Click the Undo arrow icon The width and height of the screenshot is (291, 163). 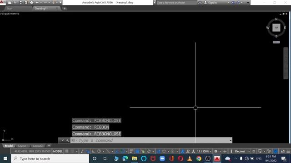coord(37,3)
